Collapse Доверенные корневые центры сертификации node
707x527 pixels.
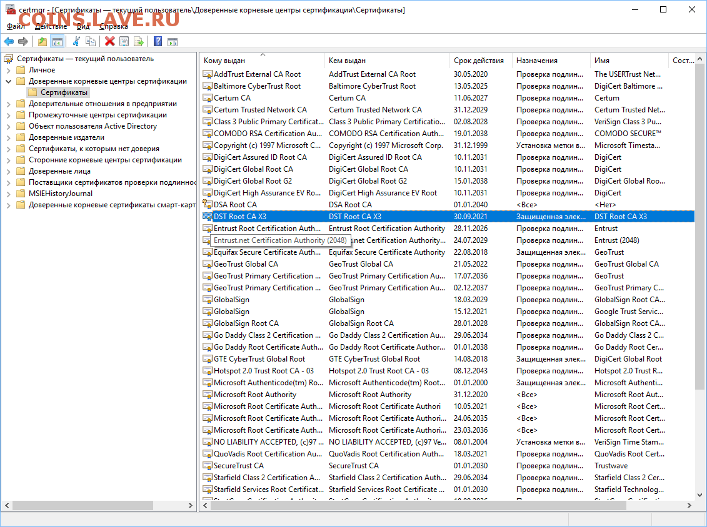(x=8, y=82)
